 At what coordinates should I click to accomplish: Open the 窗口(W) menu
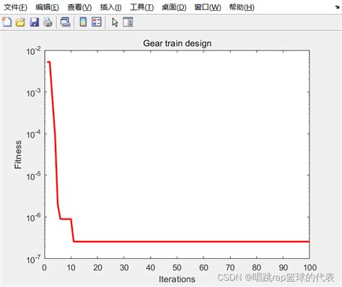tap(208, 7)
